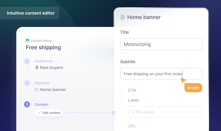
Task: Focus the Title field containing Moisturizing
Action: (x=161, y=44)
